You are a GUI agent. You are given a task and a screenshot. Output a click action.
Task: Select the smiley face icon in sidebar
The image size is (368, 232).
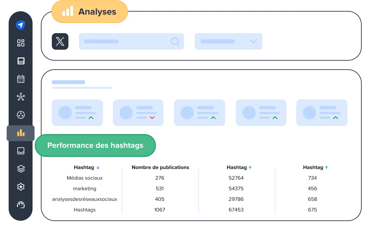pyautogui.click(x=21, y=115)
